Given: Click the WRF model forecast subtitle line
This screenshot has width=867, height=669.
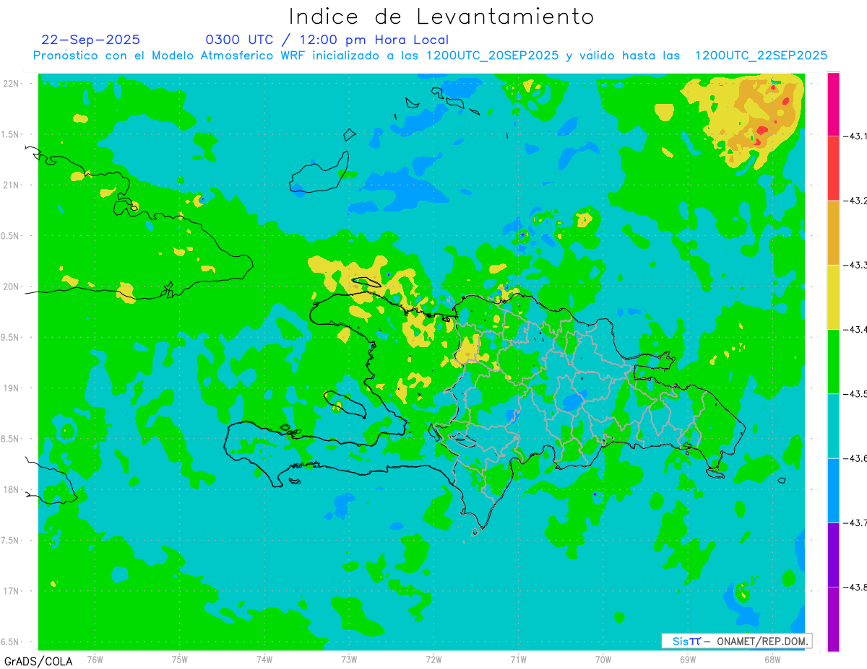Looking at the screenshot, I should point(430,56).
